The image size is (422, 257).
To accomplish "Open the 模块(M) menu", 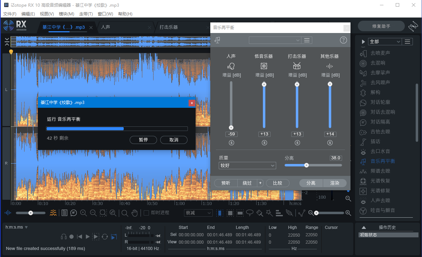I will point(67,14).
